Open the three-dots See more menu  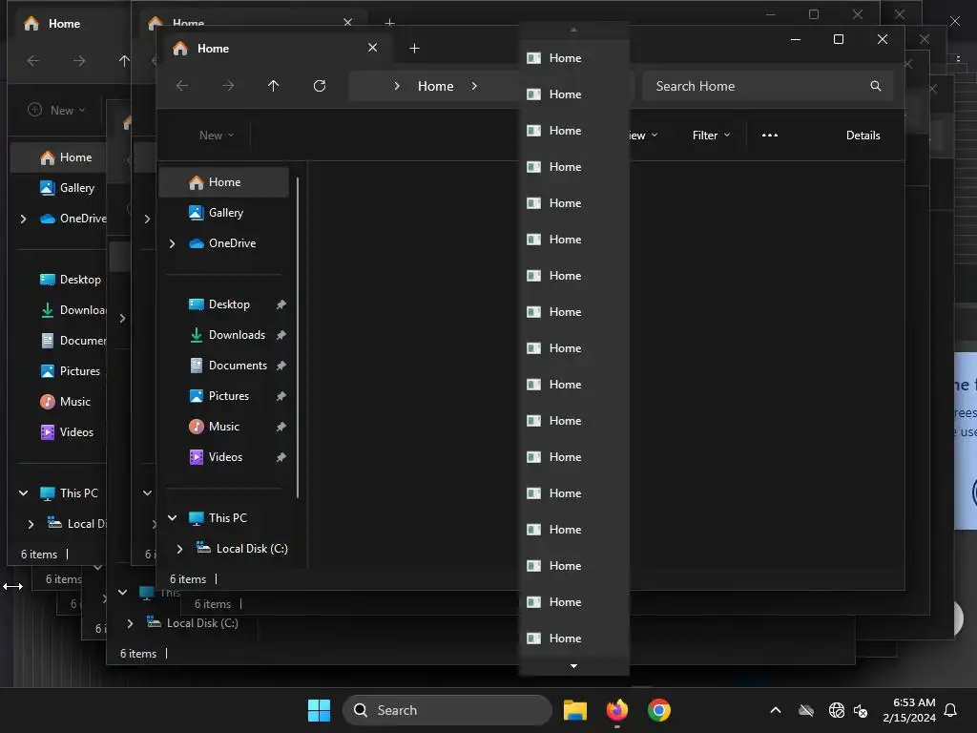(x=770, y=136)
